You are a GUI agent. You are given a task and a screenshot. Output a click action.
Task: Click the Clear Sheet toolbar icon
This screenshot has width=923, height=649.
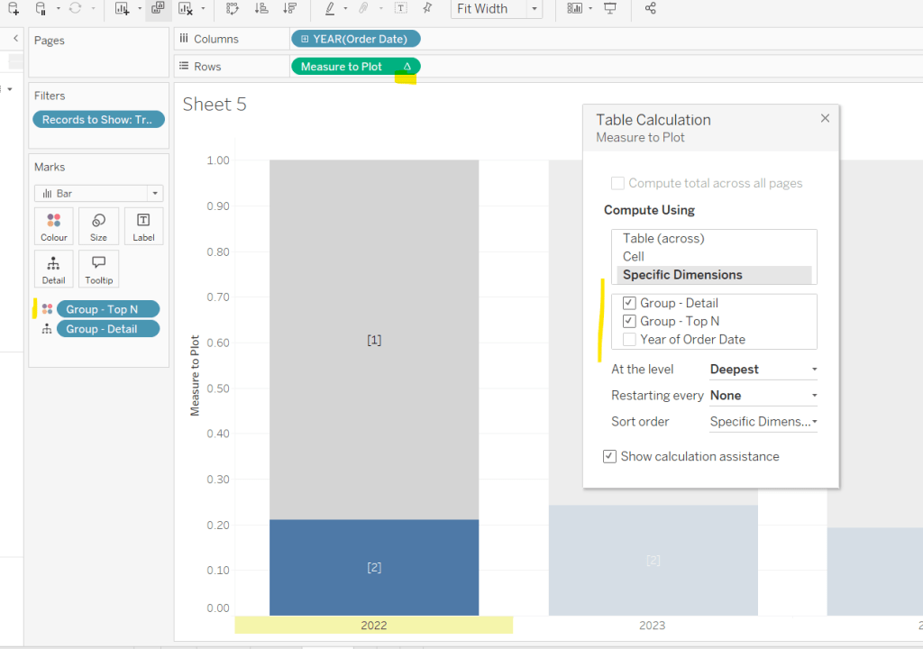[185, 9]
